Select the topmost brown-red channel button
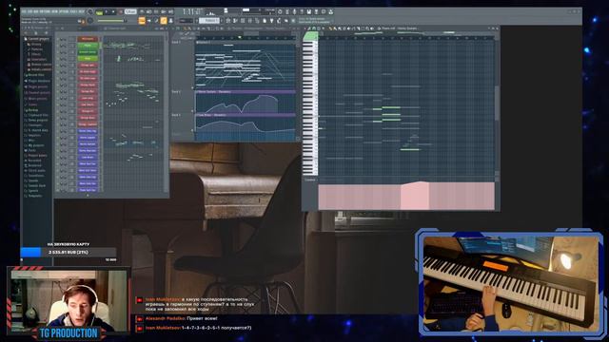This screenshot has height=342, width=609. point(88,39)
